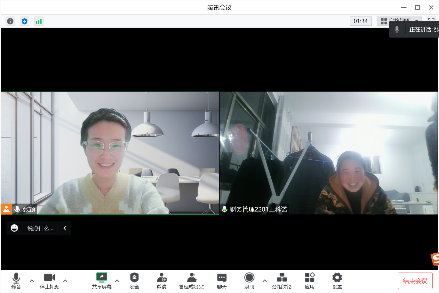Open the emoji reaction picker
The height and width of the screenshot is (293, 439).
click(14, 228)
